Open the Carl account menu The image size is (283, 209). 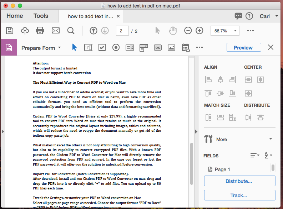269,16
